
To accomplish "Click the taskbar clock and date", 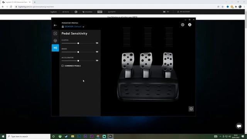I will 236,136.
